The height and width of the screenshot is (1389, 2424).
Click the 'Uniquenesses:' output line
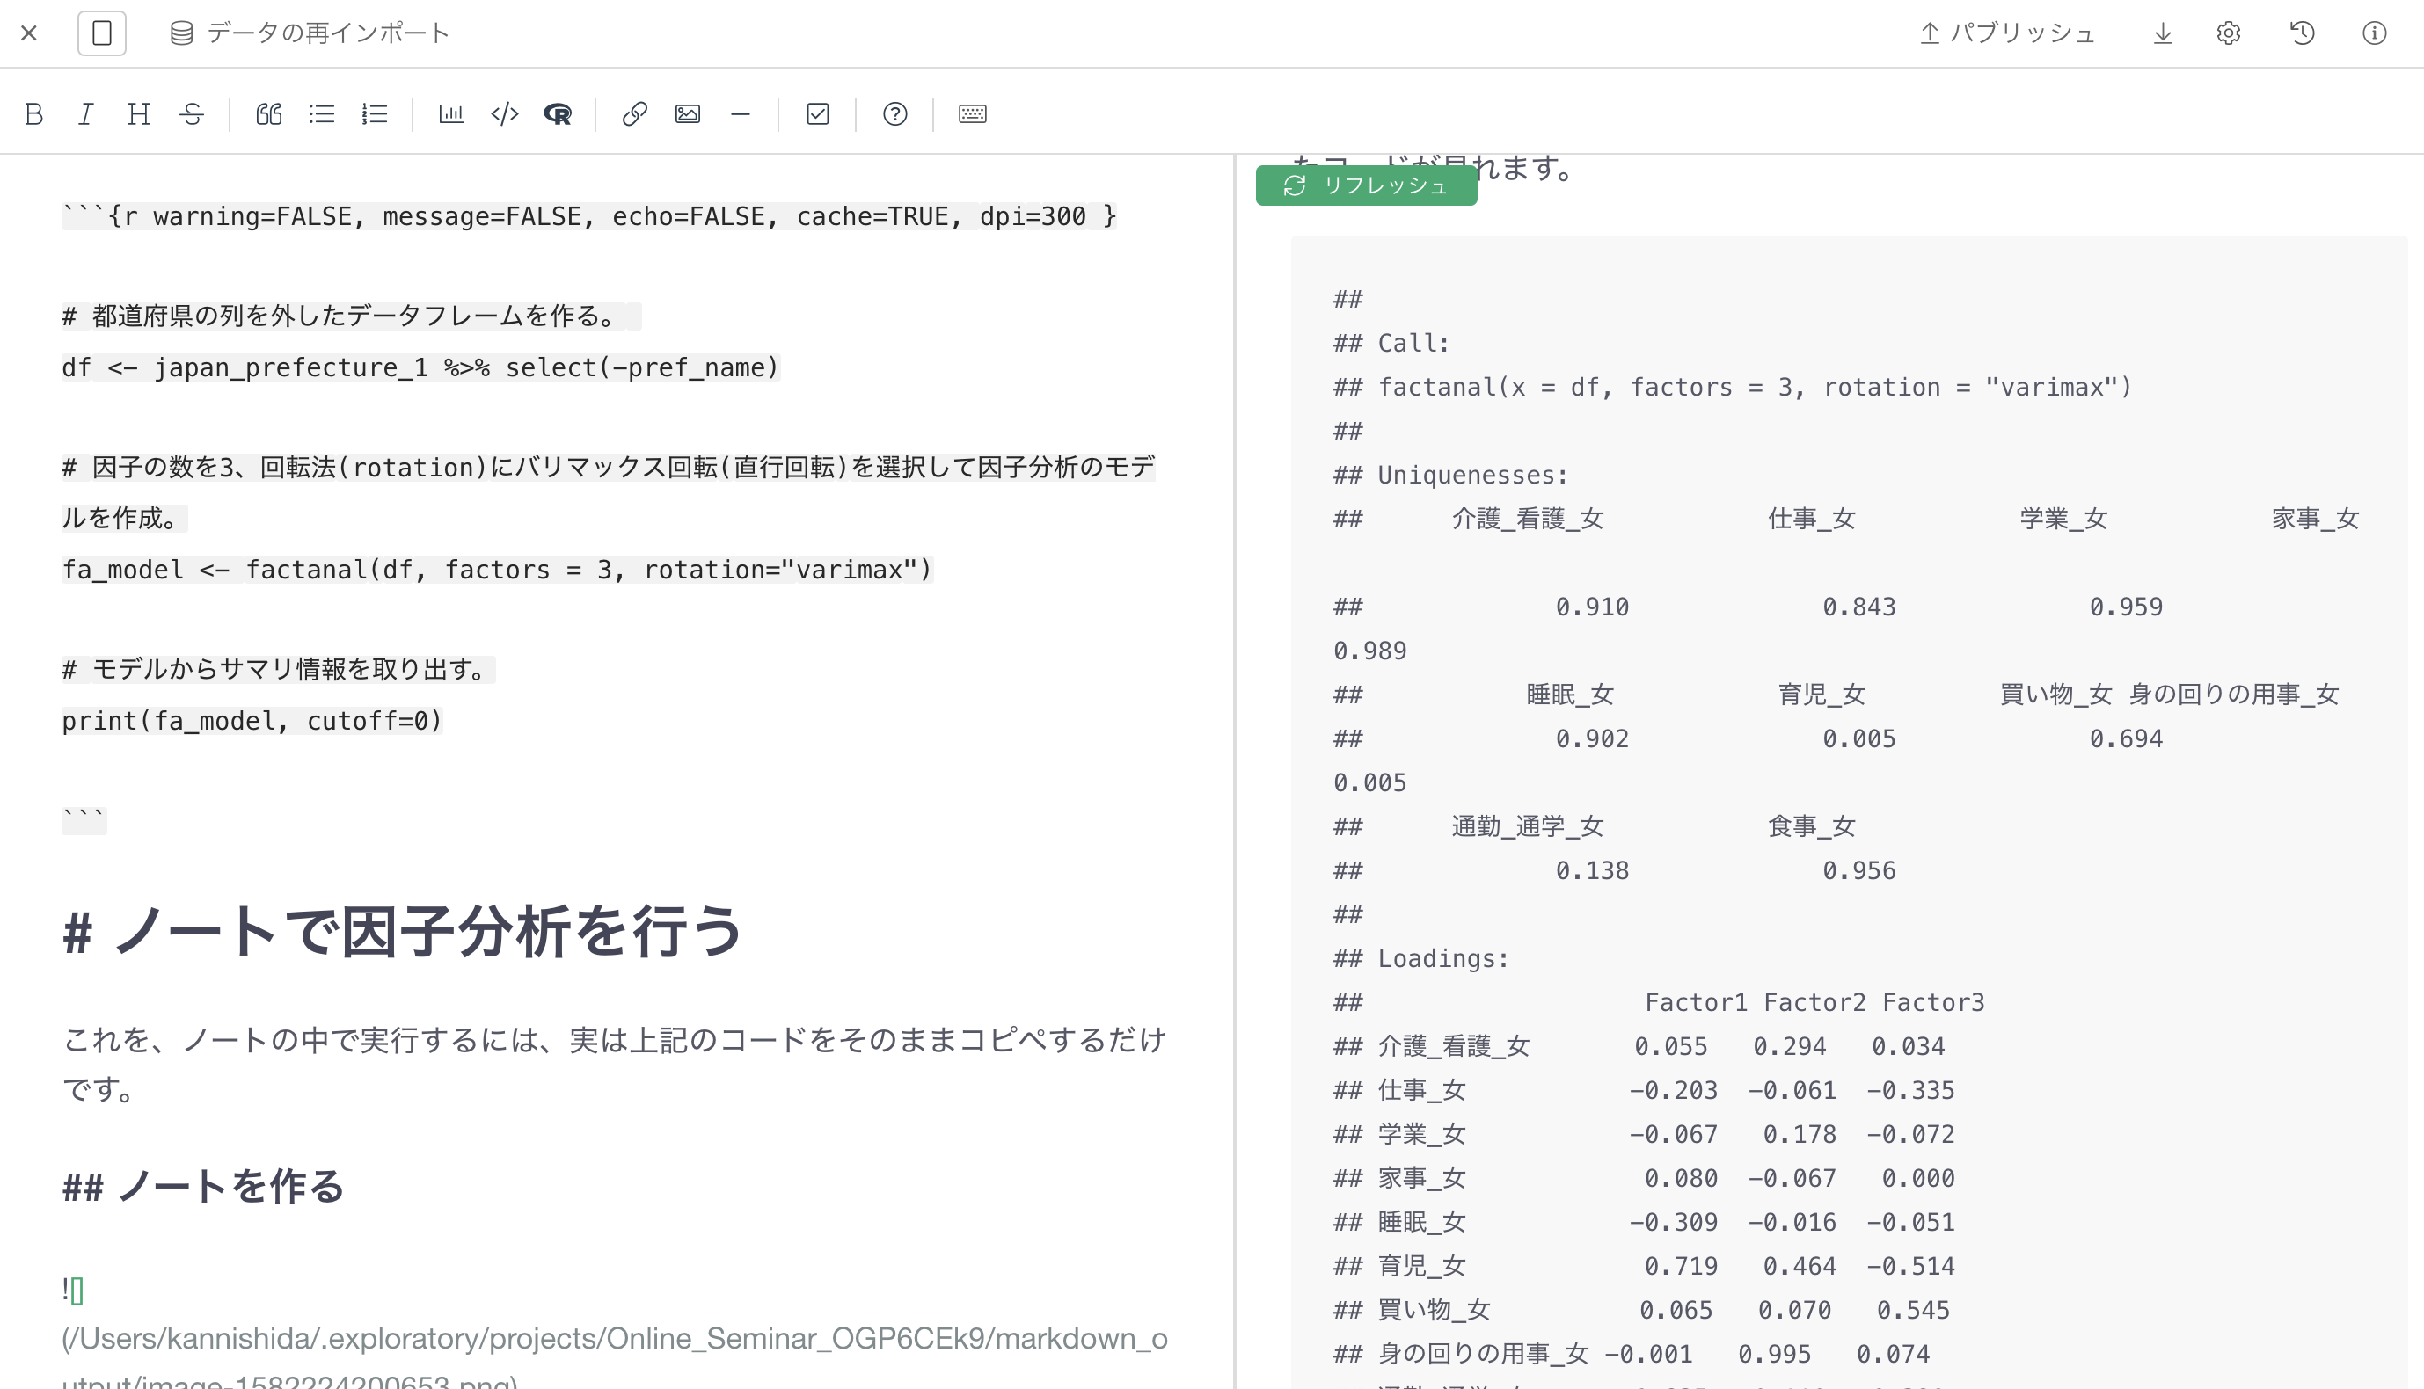coord(1450,476)
